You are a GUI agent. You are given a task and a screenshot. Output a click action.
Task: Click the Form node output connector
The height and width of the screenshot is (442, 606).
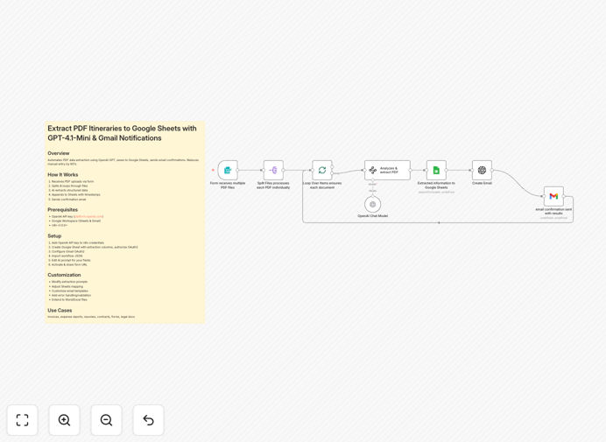pos(237,170)
